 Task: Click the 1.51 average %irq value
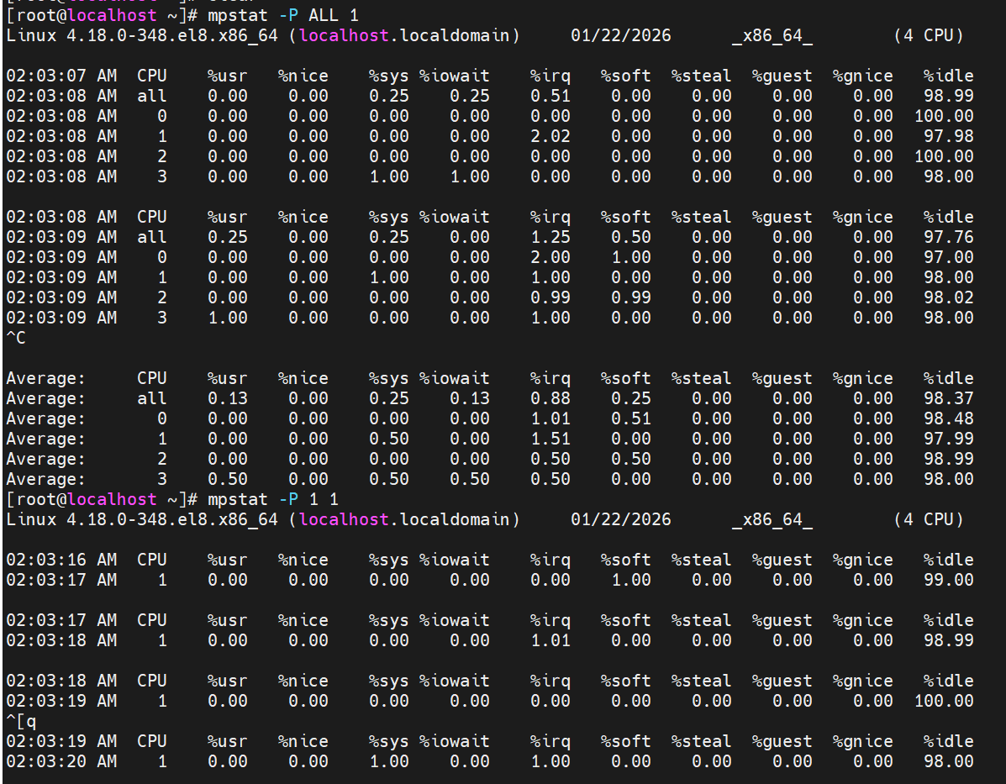550,439
